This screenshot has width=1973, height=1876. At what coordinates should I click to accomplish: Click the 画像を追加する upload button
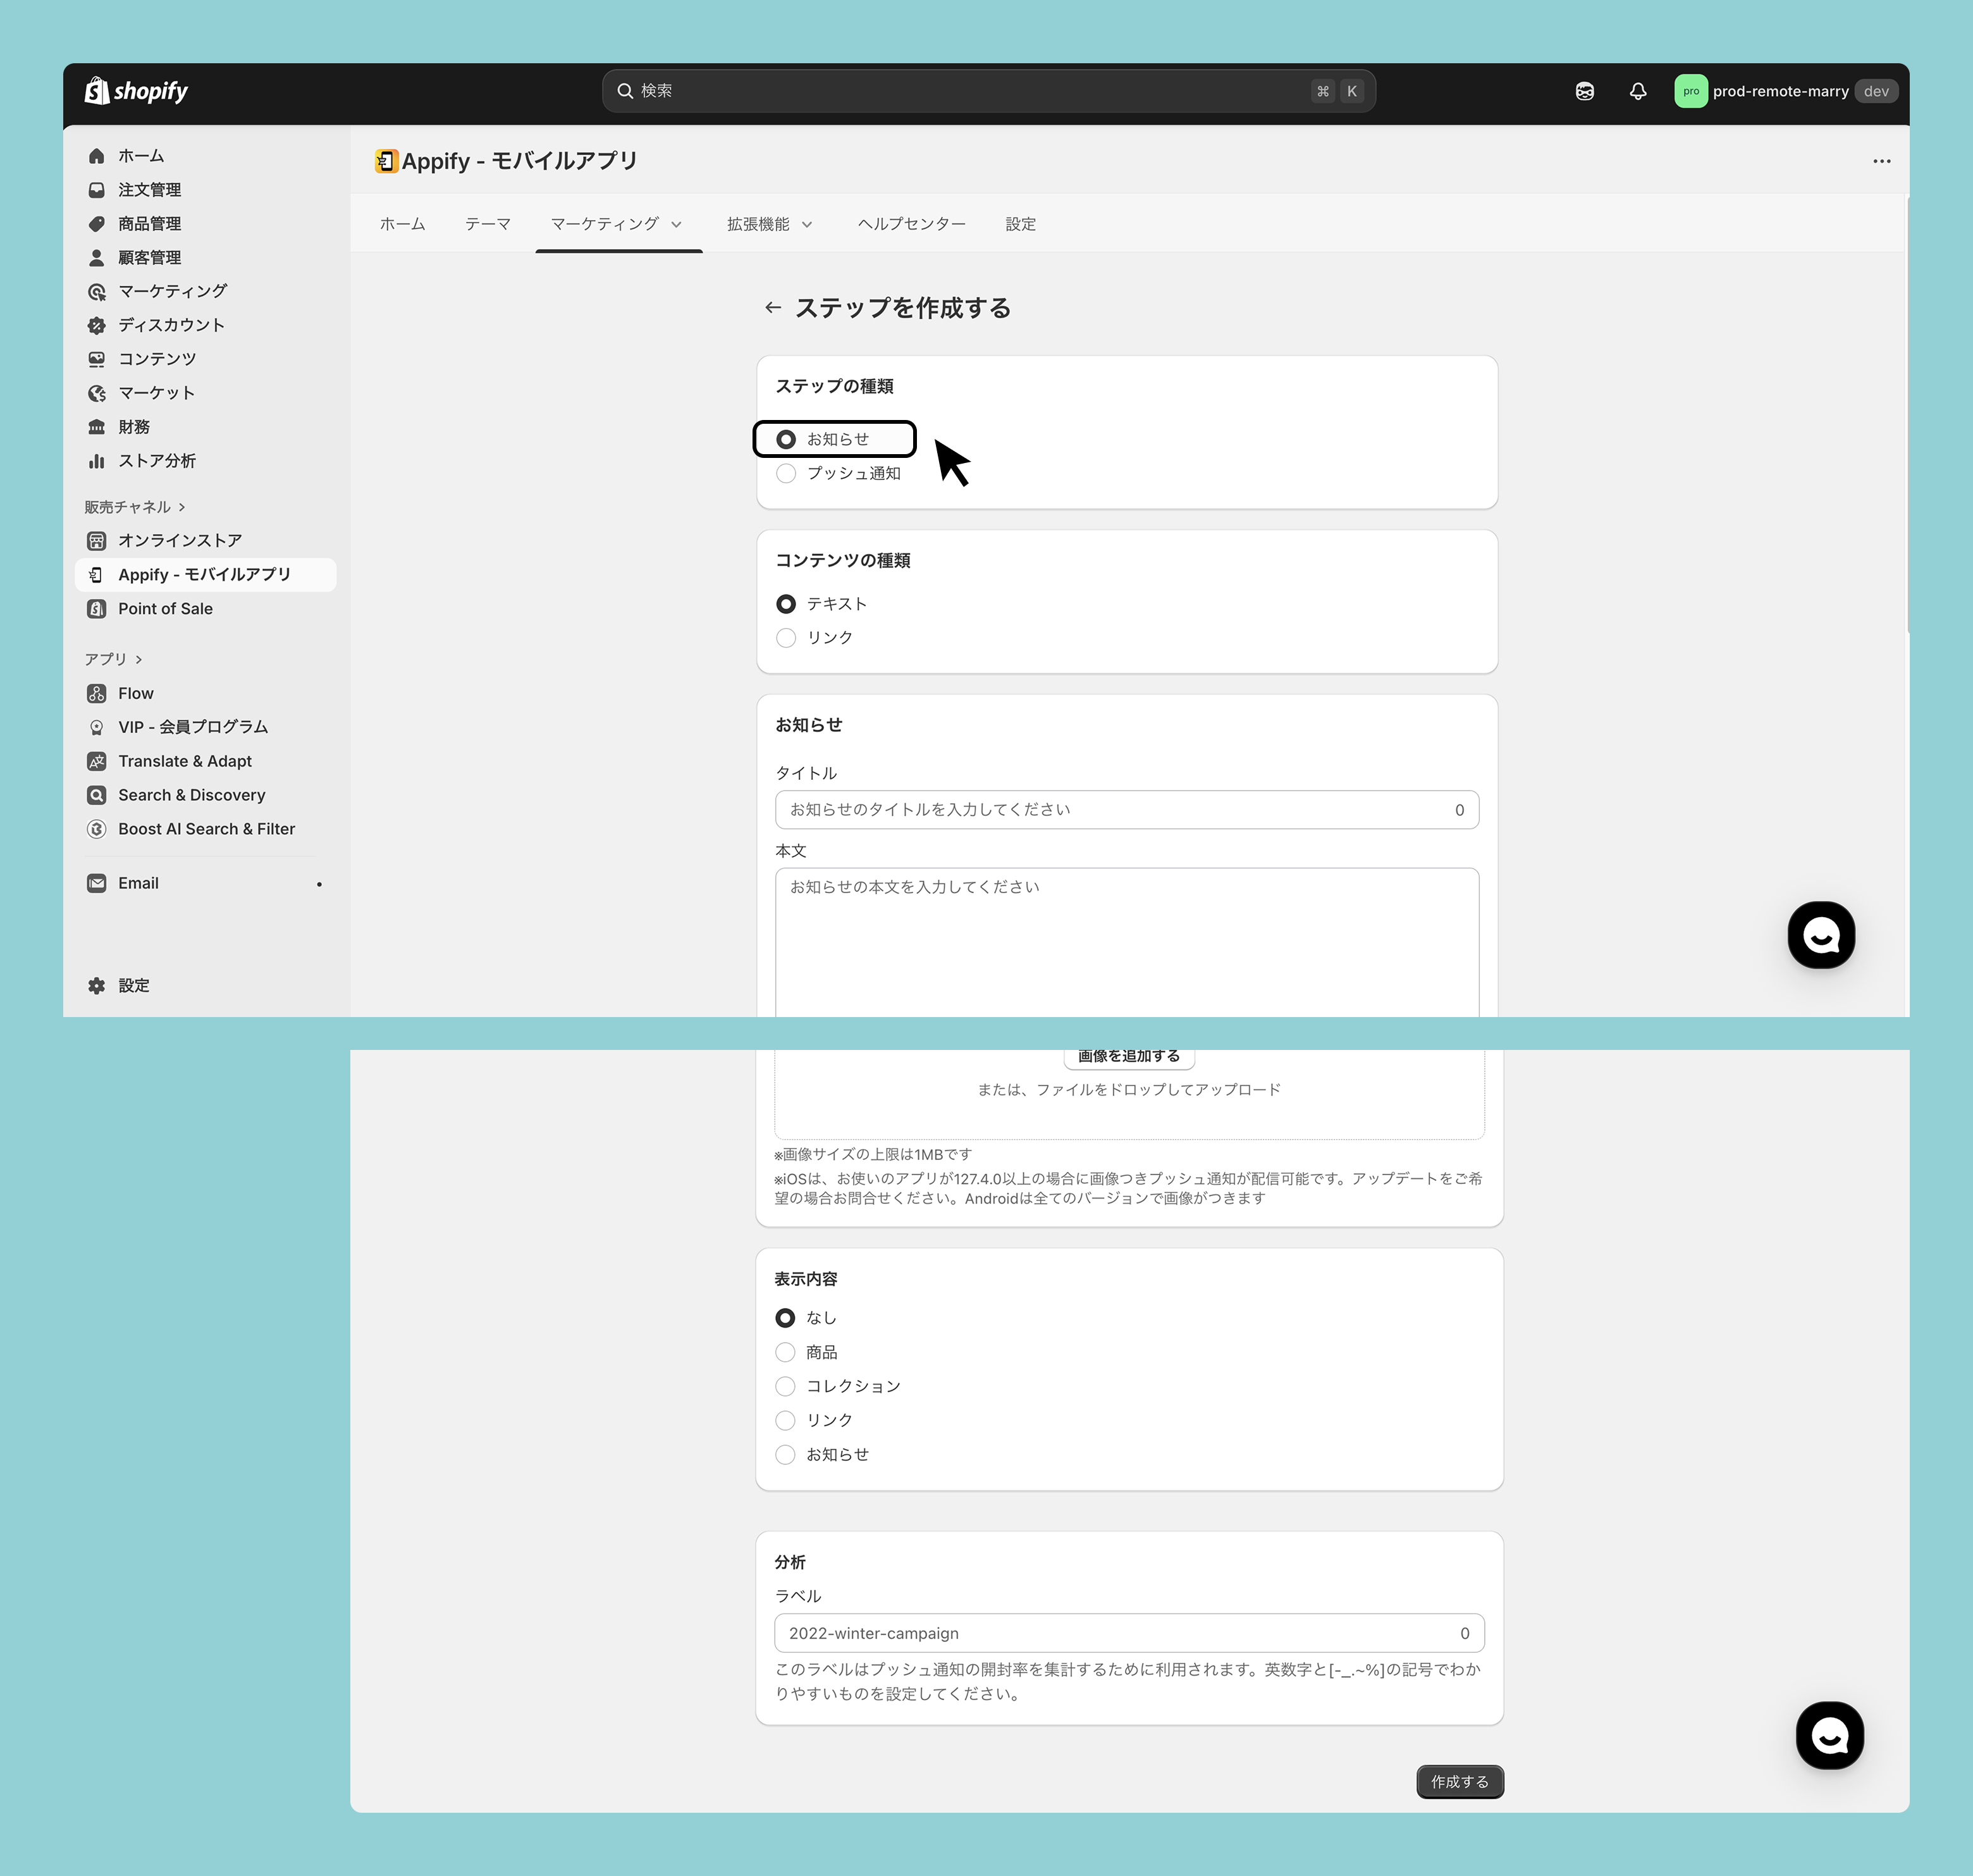(1128, 1057)
